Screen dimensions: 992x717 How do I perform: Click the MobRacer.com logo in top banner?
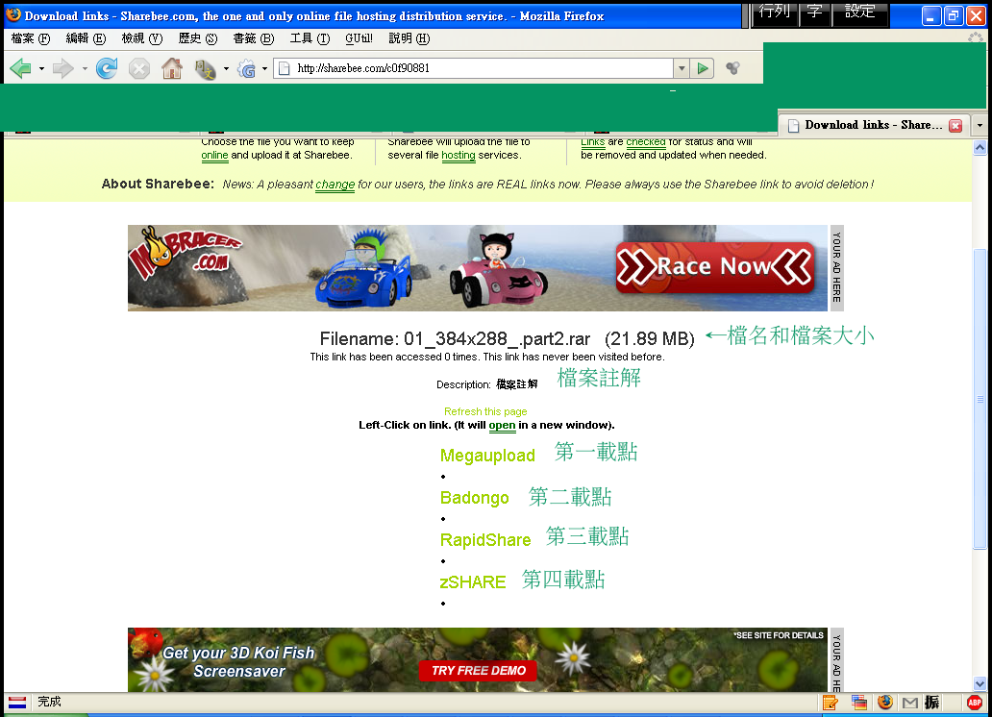pyautogui.click(x=184, y=252)
